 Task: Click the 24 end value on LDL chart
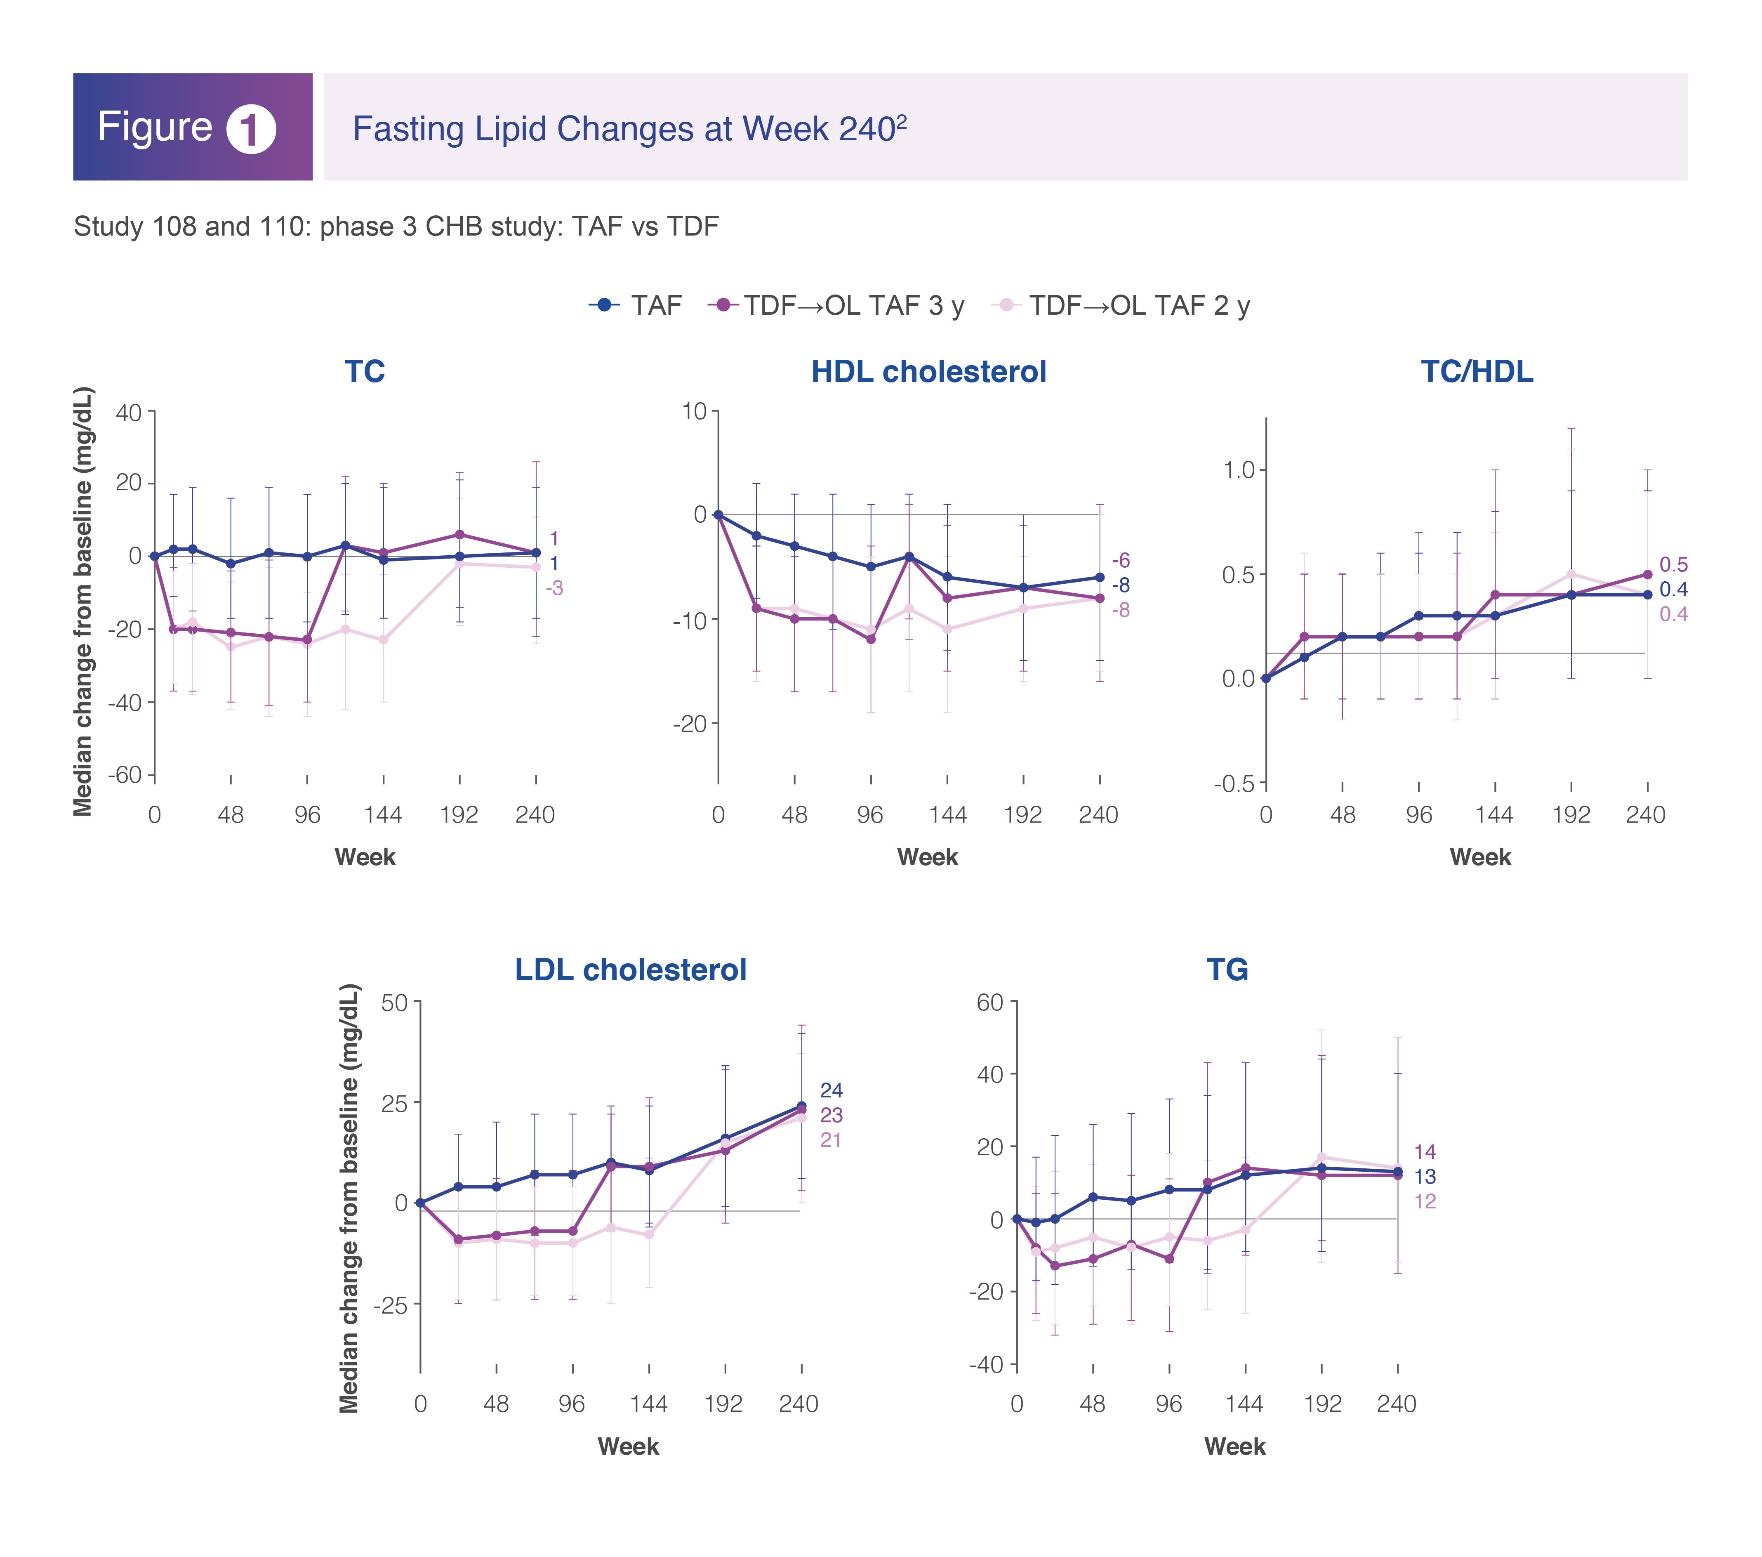(x=831, y=1090)
